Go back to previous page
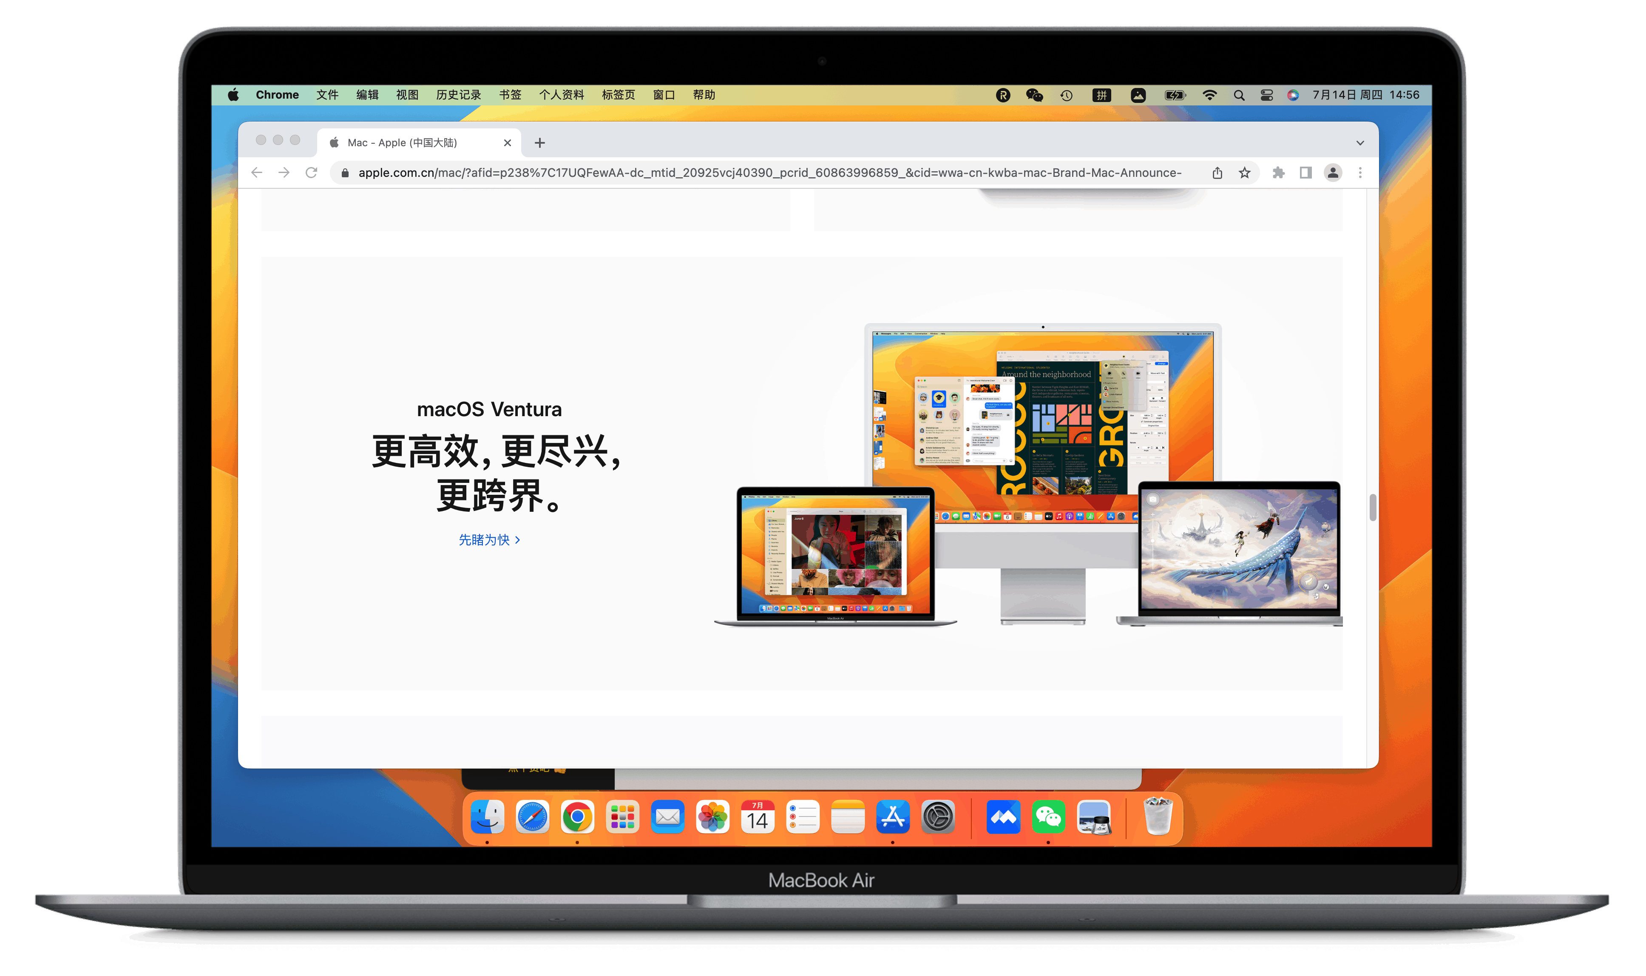The width and height of the screenshot is (1646, 976). (256, 172)
